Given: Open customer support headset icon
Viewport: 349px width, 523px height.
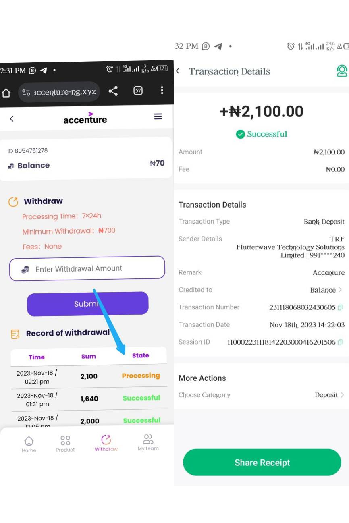Looking at the screenshot, I should 342,71.
